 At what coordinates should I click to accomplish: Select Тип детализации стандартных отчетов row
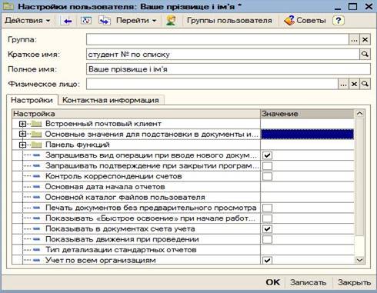[183, 250]
